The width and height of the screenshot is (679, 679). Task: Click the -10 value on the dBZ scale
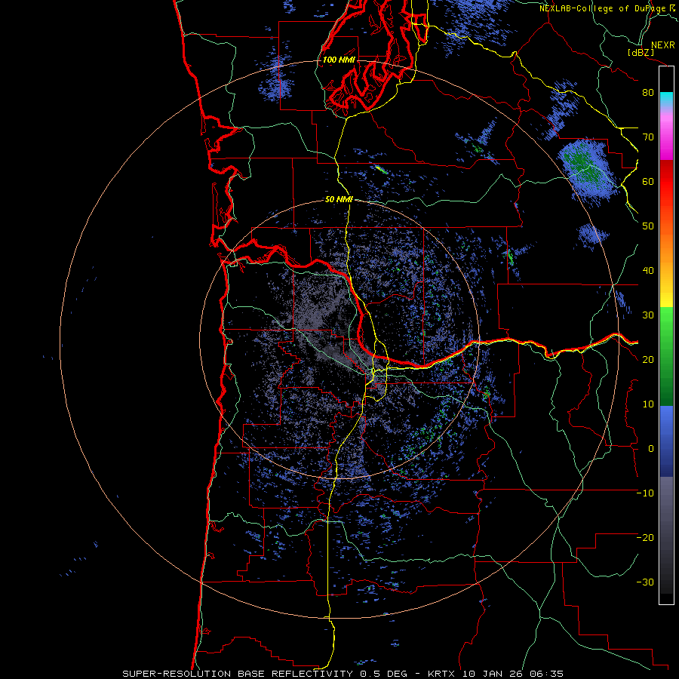pos(645,493)
